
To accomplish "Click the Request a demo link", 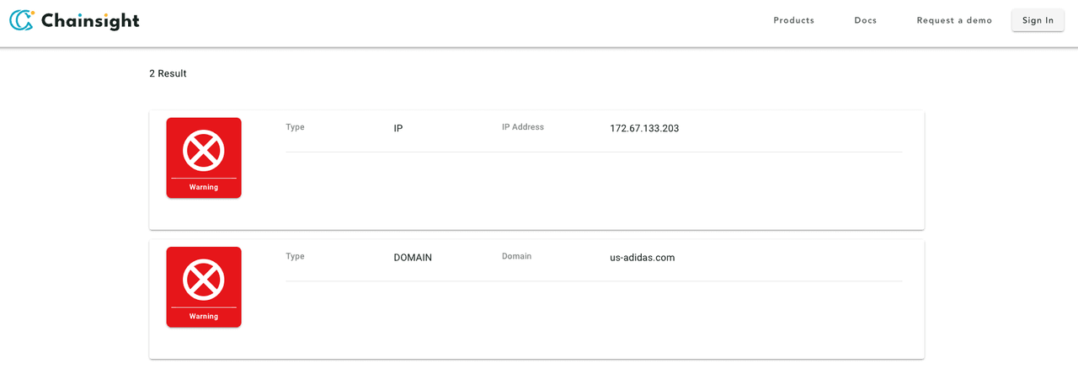I will pos(954,20).
